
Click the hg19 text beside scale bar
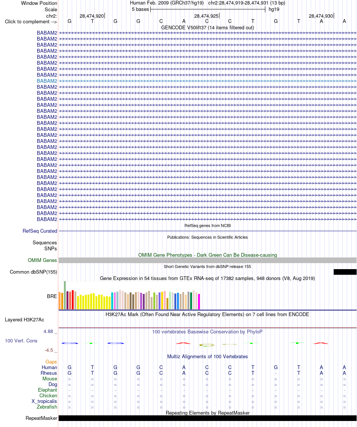[274, 9]
